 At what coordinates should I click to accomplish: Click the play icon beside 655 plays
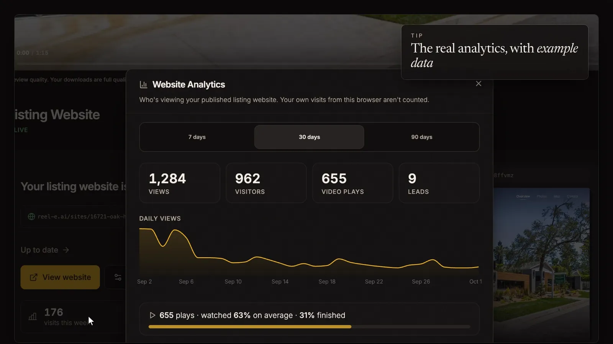(152, 315)
